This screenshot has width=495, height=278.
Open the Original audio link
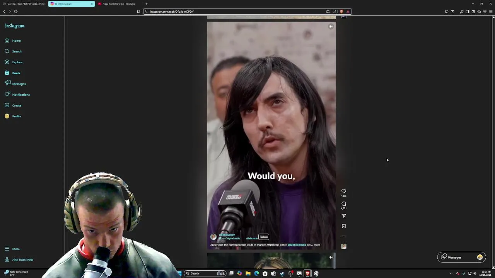coord(232,239)
